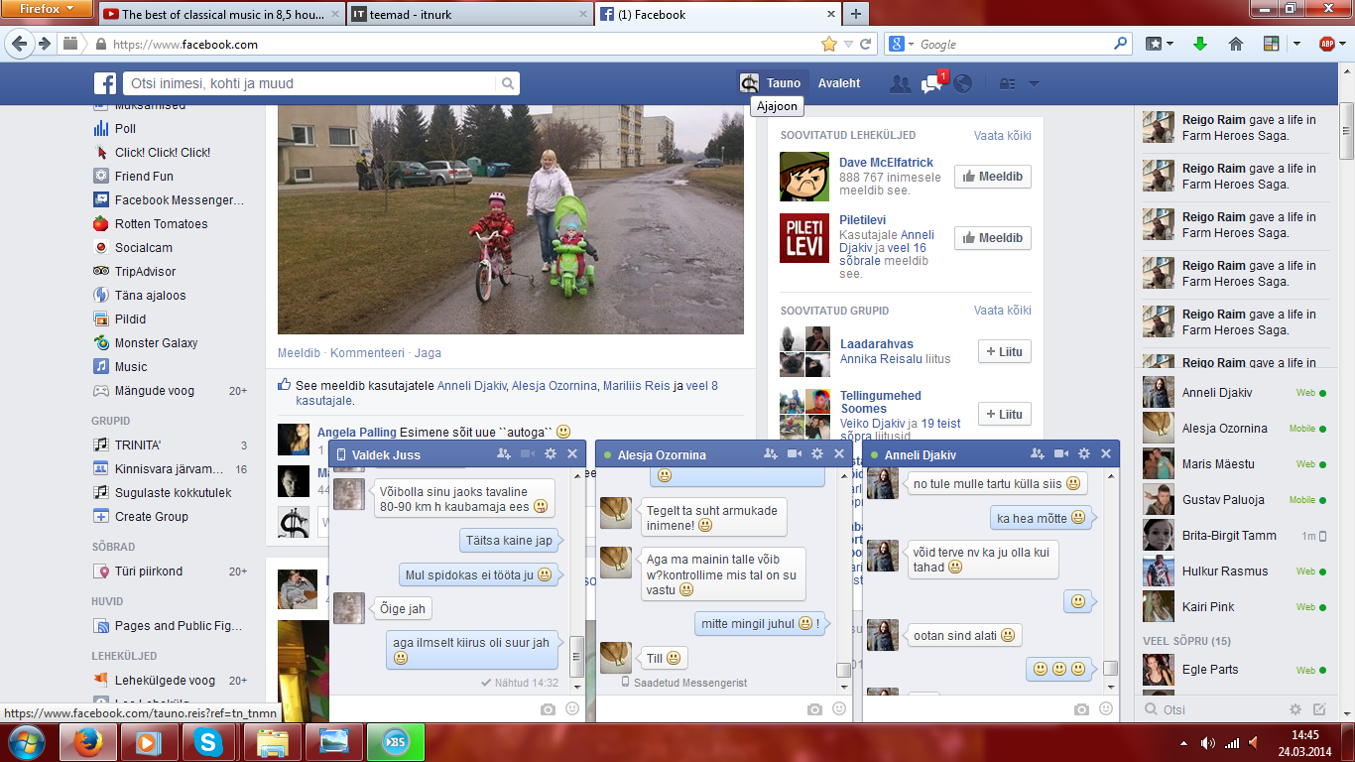Screen dimensions: 1355x762
Task: Reload the page with the refresh icon
Action: [x=866, y=44]
